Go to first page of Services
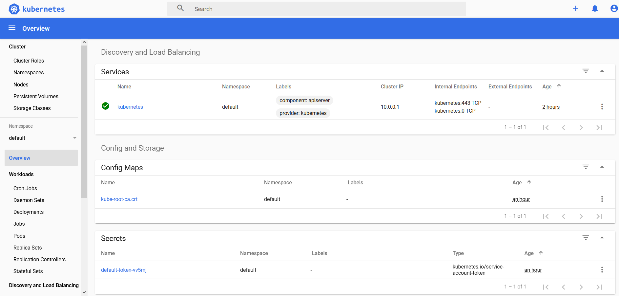 coord(546,128)
